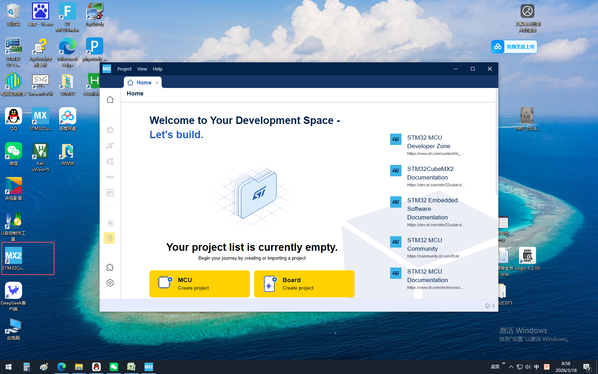The image size is (598, 374).
Task: Create a new project from Board
Action: (304, 284)
